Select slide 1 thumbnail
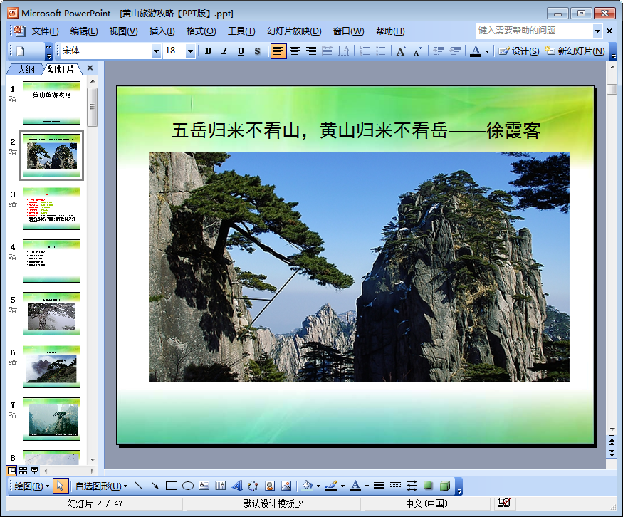Viewport: 623px width, 517px height. (52, 103)
